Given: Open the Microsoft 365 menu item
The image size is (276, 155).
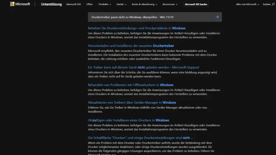Looking at the screenshot, I should point(74,4).
